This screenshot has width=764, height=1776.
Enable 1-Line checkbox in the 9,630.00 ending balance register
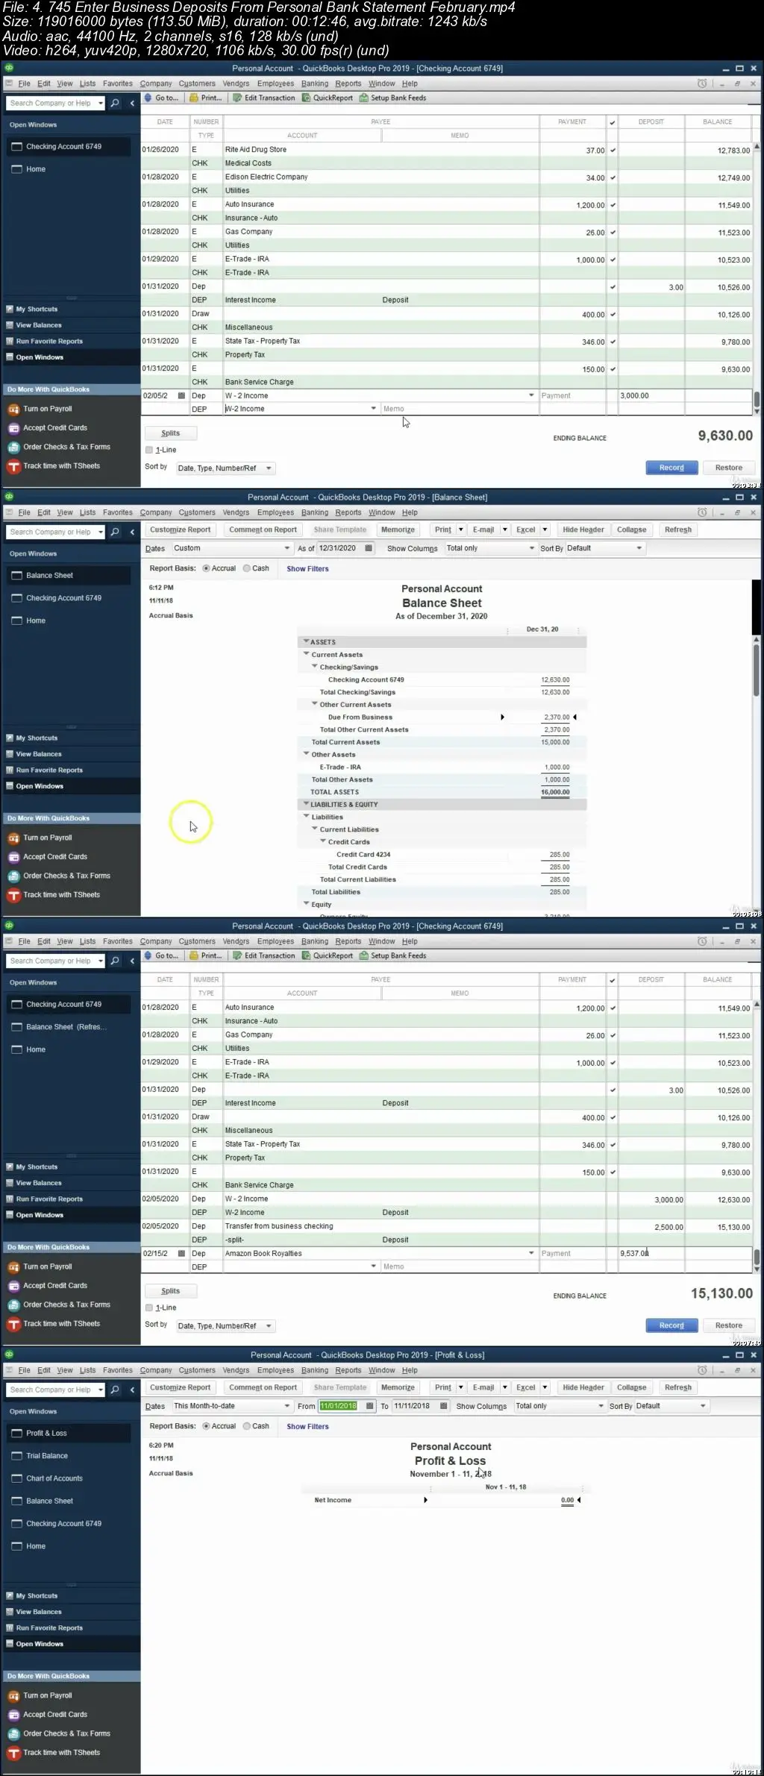point(149,450)
